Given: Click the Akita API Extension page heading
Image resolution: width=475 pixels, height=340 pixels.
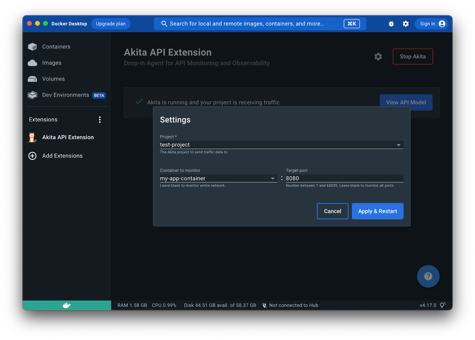Looking at the screenshot, I should pyautogui.click(x=168, y=52).
